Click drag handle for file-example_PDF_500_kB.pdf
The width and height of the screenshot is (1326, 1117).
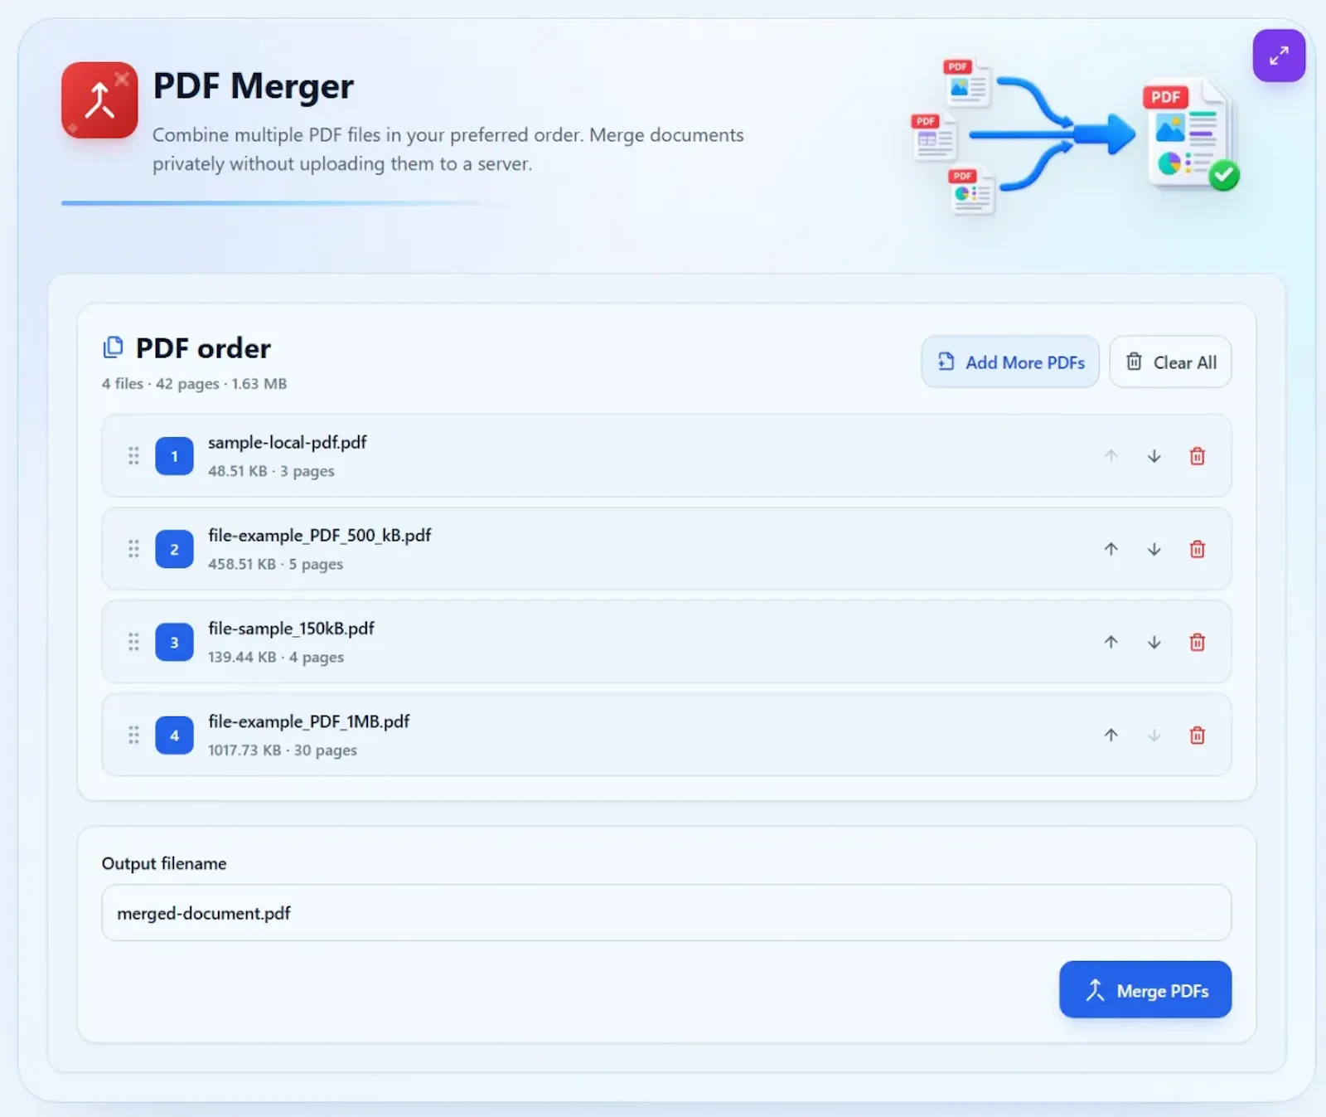tap(133, 549)
